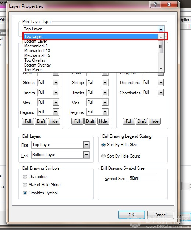
Task: Open the Last drill layer dropdown
Action: pyautogui.click(x=86, y=155)
